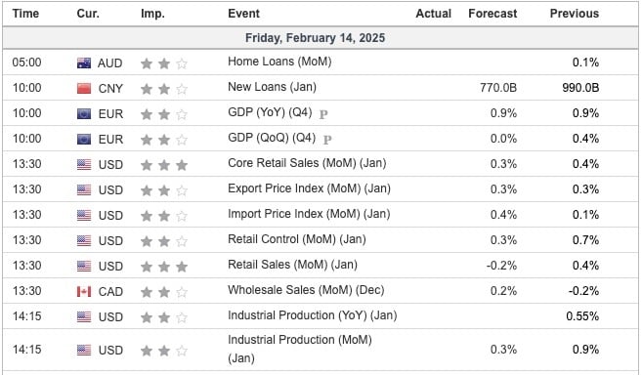Open Industrial Production (MoM) (Jan) event
The image size is (642, 375).
pyautogui.click(x=300, y=349)
